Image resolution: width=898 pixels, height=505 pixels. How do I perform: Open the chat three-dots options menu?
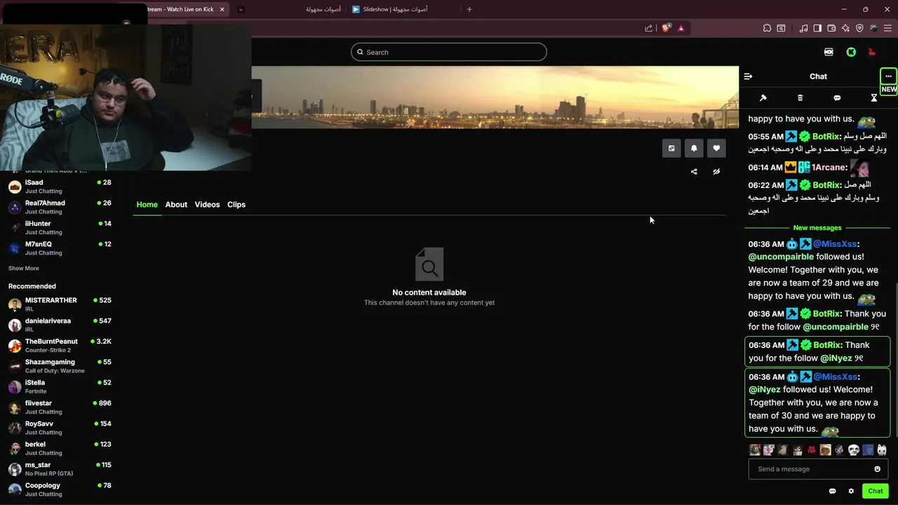[888, 76]
